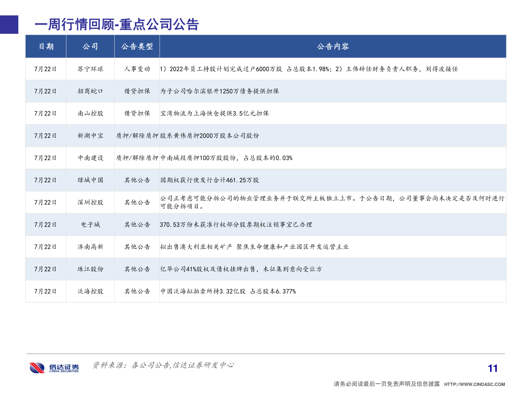The image size is (531, 398).
Task: Select the 日期 column header
Action: point(45,46)
